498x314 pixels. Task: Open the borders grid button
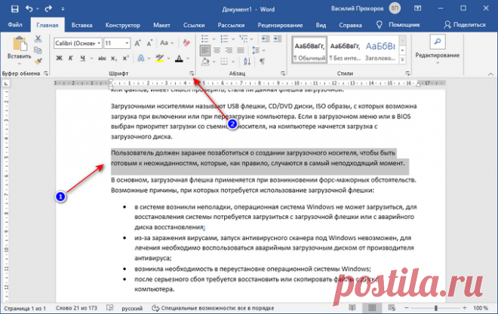click(224, 61)
